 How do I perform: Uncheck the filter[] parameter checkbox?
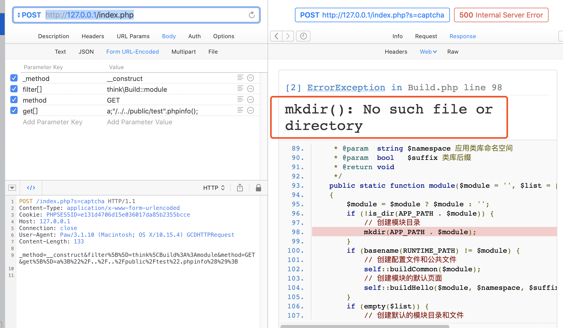point(14,89)
